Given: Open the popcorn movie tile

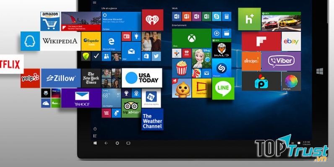Looking at the screenshot, I should (x=182, y=68).
